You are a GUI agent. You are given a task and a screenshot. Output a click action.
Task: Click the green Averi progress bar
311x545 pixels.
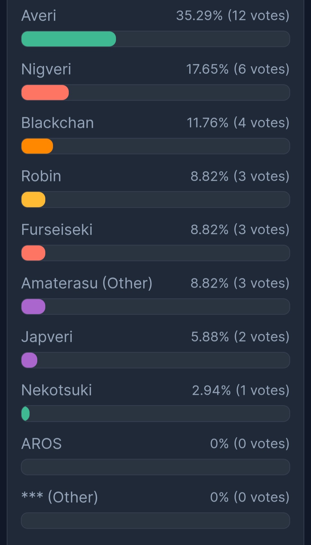(x=68, y=39)
